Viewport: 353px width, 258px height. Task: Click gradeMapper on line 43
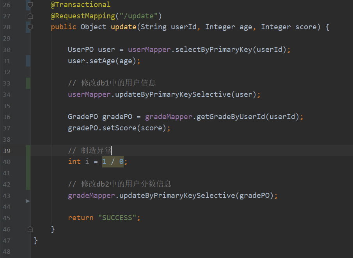(x=91, y=196)
